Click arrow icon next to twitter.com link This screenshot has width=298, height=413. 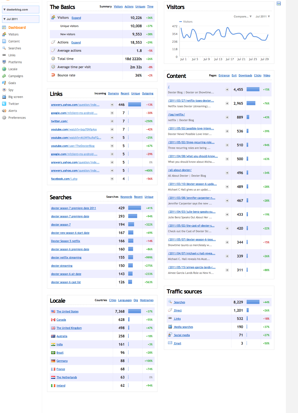(112, 121)
